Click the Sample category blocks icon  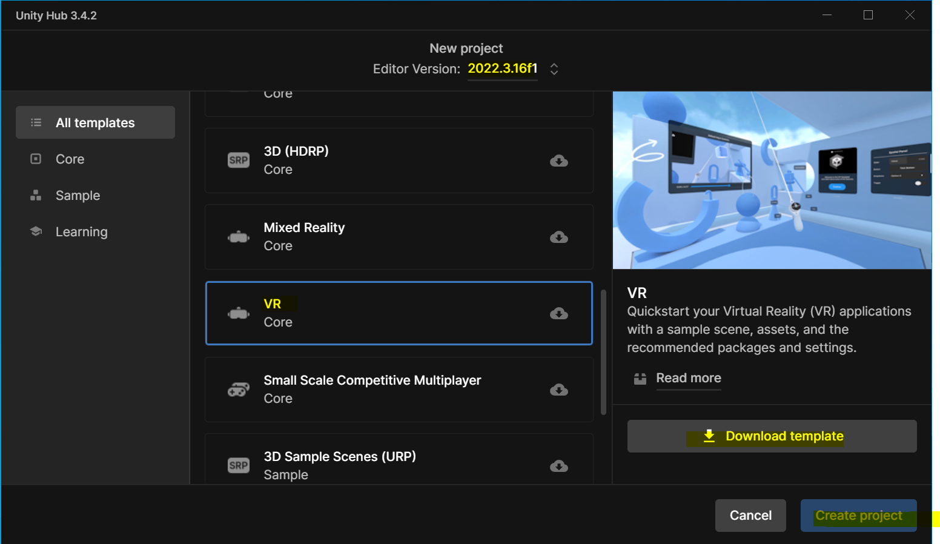36,195
